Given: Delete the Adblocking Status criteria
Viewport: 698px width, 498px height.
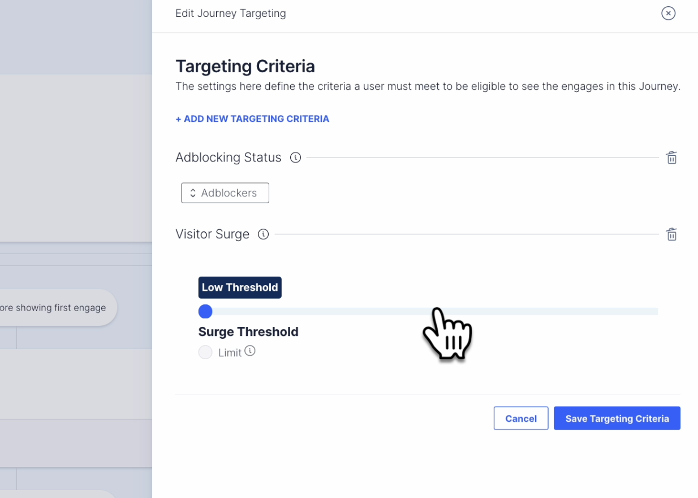Looking at the screenshot, I should (x=671, y=158).
